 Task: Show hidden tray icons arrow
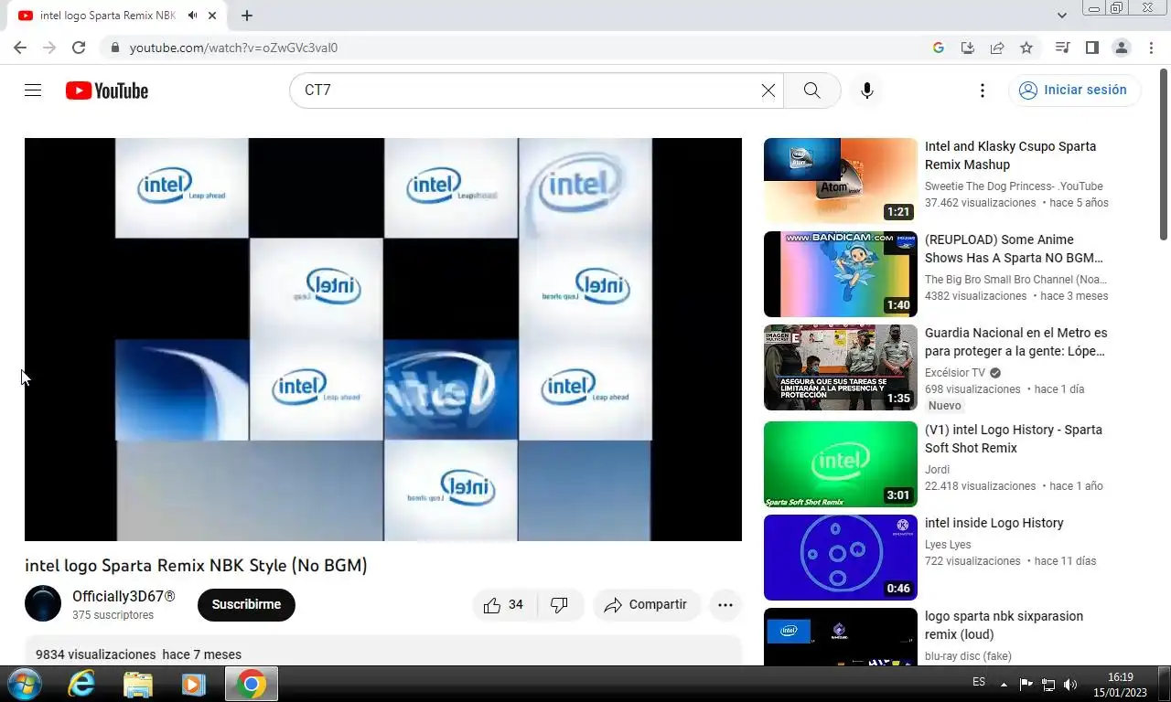pyautogui.click(x=1004, y=684)
